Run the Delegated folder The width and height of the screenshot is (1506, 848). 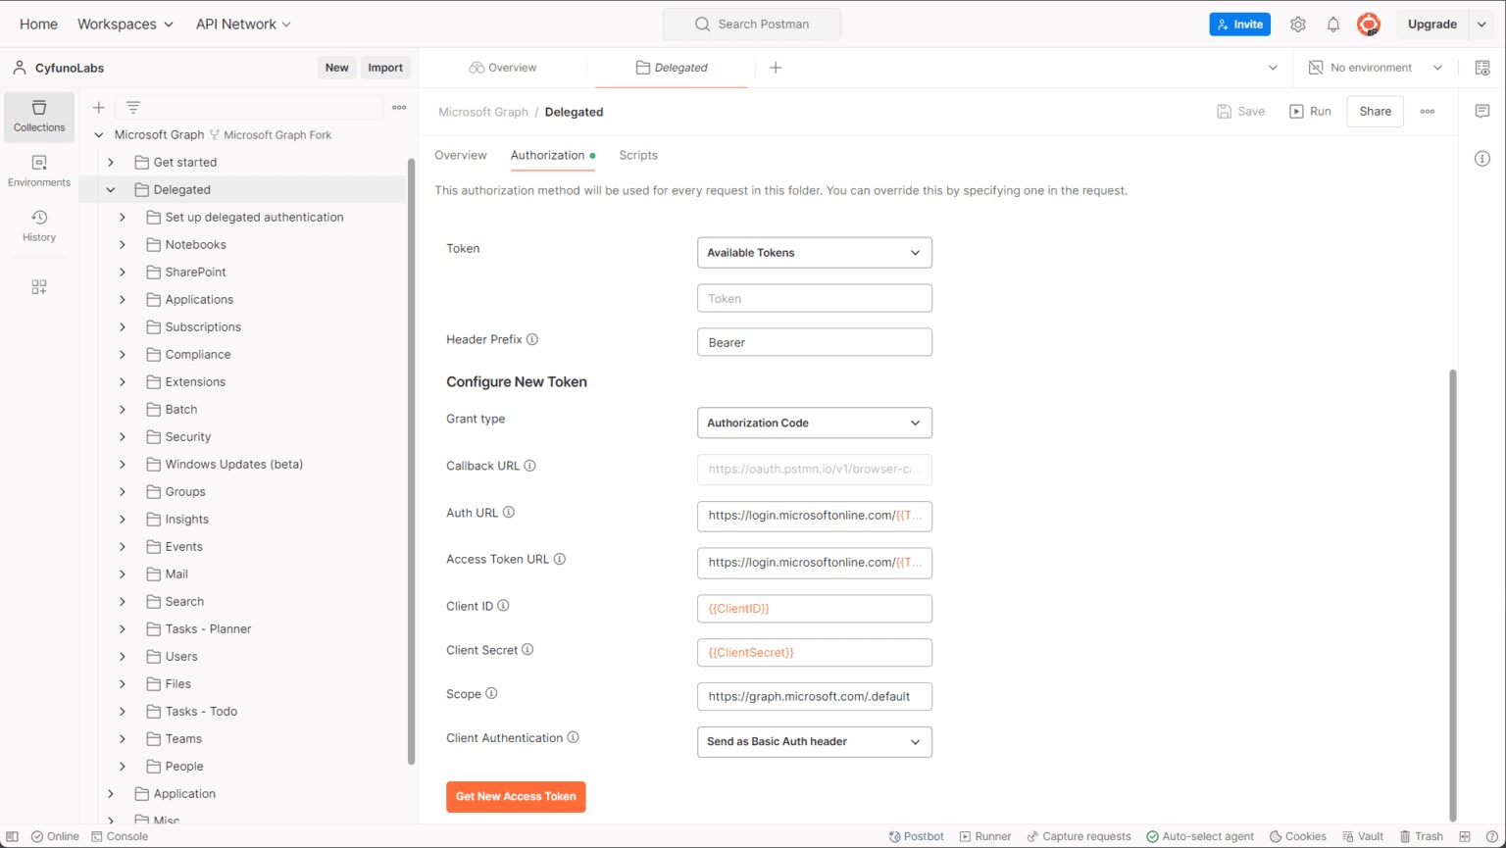(x=1311, y=112)
